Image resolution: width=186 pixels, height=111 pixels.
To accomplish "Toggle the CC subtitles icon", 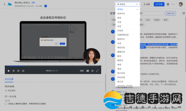I will point(87,71).
